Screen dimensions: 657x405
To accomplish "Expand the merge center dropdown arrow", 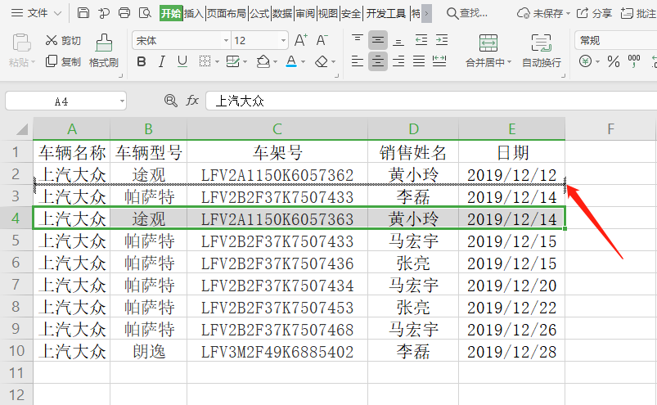I will 510,62.
